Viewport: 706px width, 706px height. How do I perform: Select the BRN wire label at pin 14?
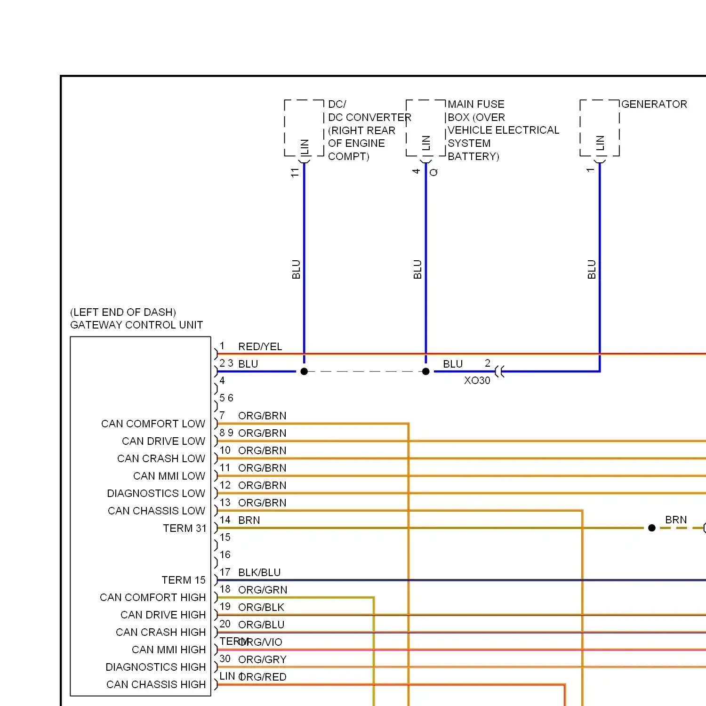(x=249, y=520)
